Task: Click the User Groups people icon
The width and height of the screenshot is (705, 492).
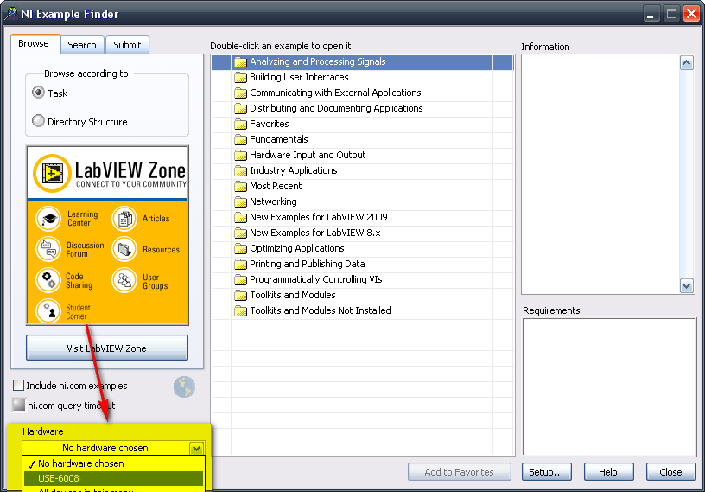Action: [x=124, y=280]
